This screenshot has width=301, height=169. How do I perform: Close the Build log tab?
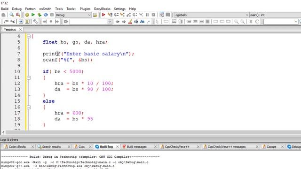[118, 147]
